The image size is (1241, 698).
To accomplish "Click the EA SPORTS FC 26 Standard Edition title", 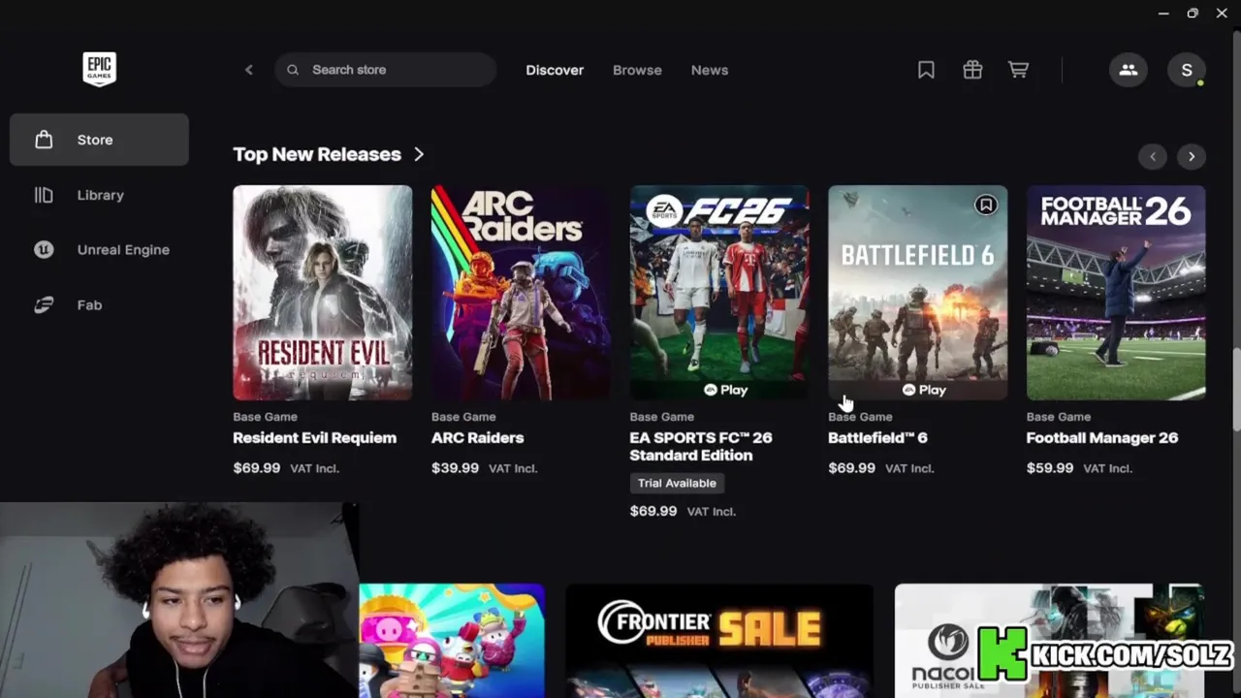I will click(x=701, y=447).
